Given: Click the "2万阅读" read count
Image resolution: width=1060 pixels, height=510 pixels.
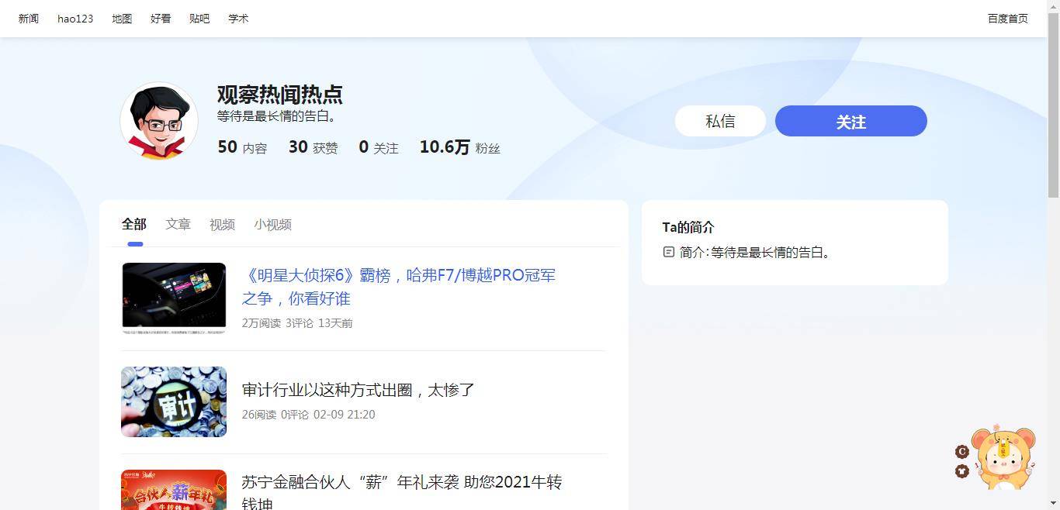Looking at the screenshot, I should click(262, 323).
